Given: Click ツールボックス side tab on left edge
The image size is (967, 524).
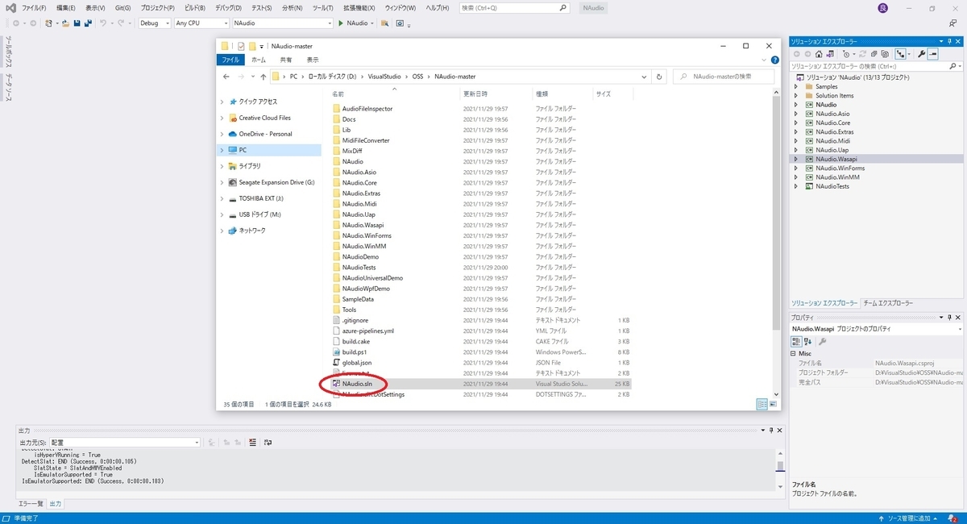Looking at the screenshot, I should [x=8, y=53].
